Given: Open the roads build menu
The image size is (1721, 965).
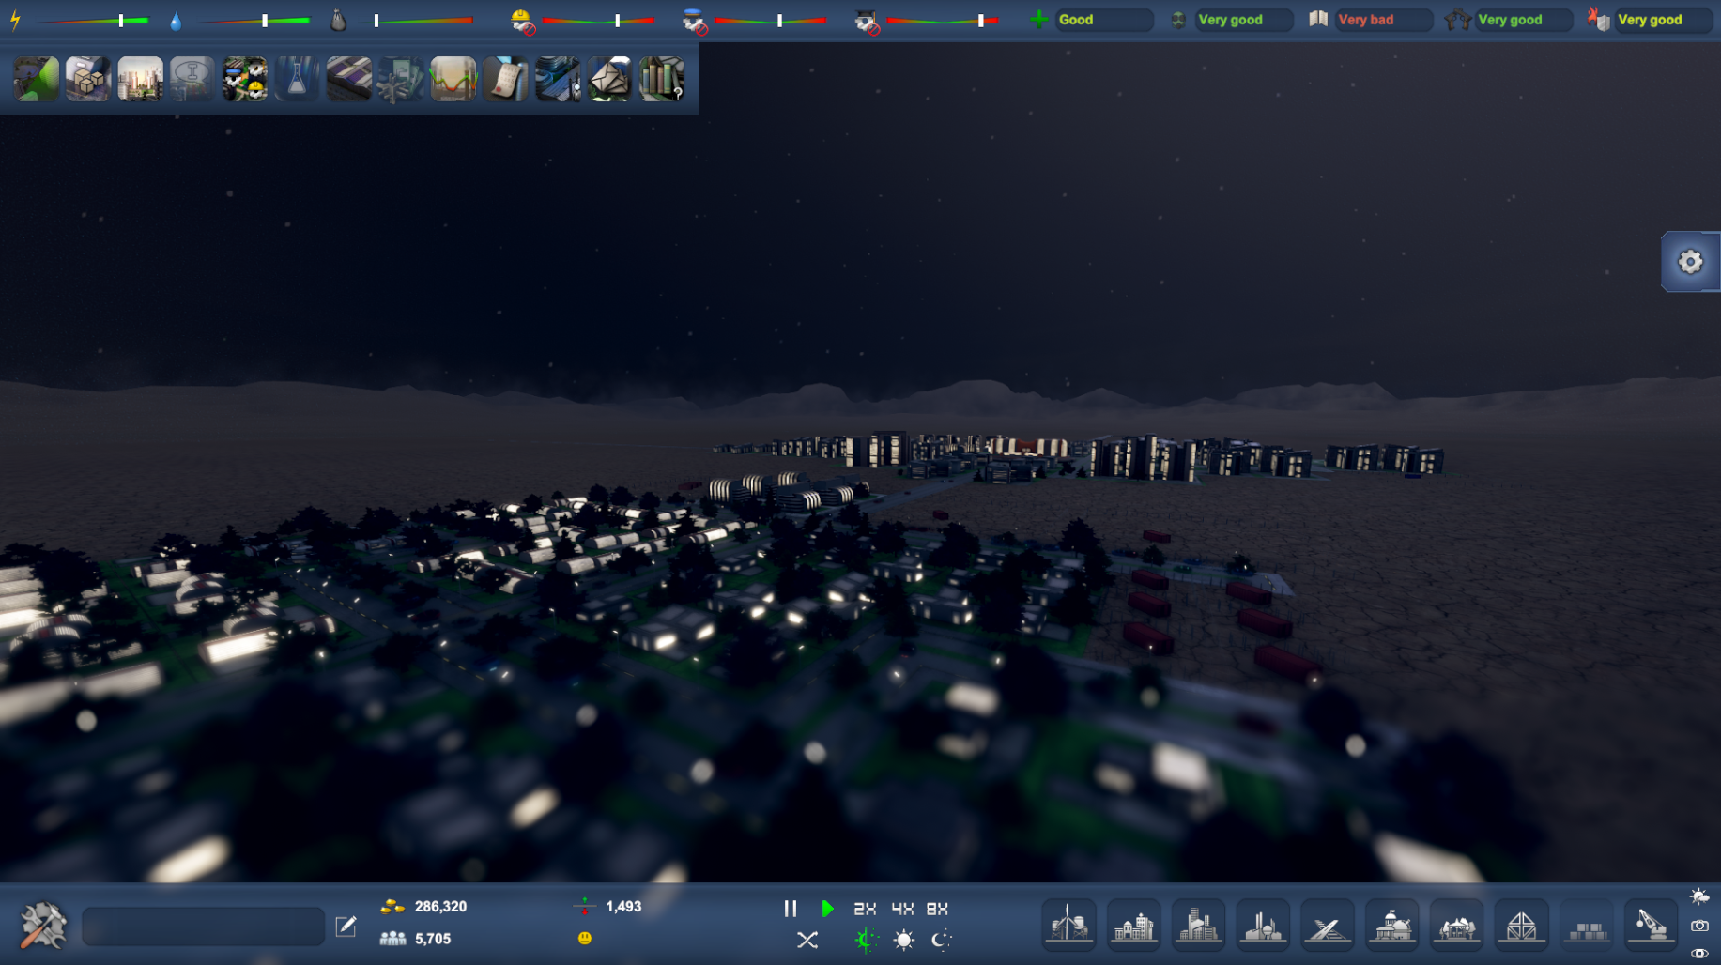Looking at the screenshot, I should [x=1328, y=926].
